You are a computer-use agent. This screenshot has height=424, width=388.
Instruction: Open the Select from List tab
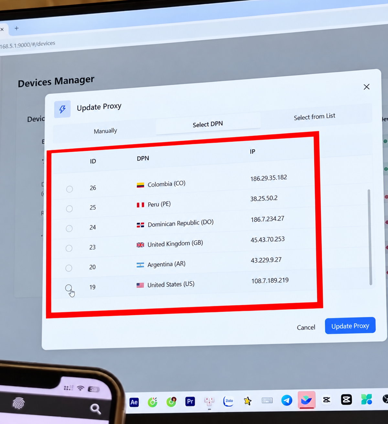(315, 117)
